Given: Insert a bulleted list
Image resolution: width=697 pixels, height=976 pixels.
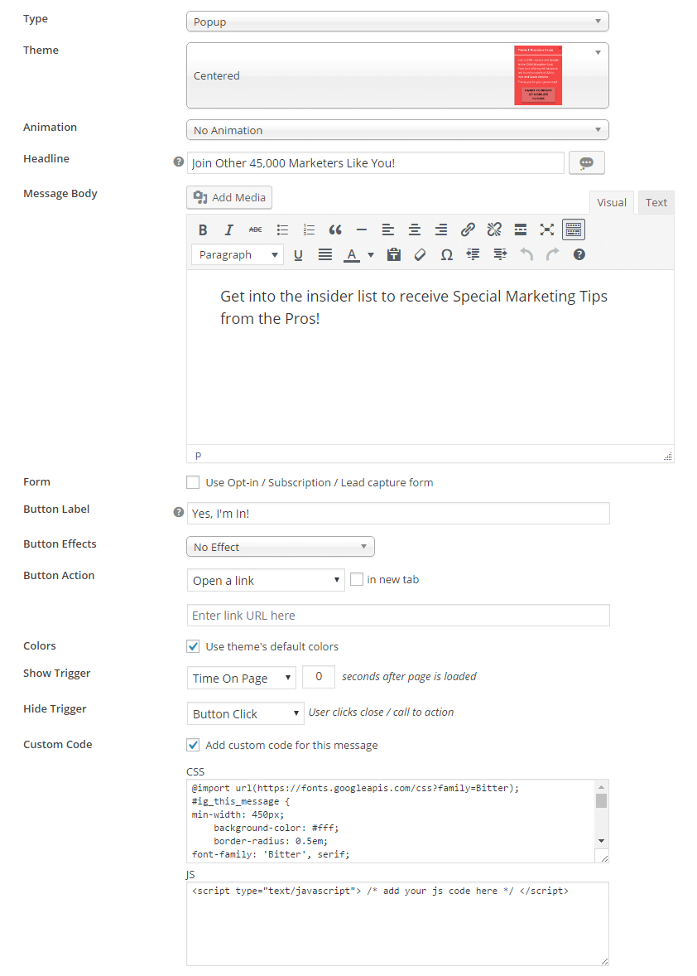Looking at the screenshot, I should tap(282, 230).
